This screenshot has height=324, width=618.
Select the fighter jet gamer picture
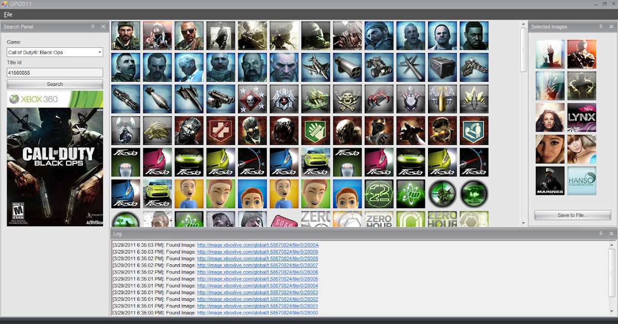click(x=316, y=67)
